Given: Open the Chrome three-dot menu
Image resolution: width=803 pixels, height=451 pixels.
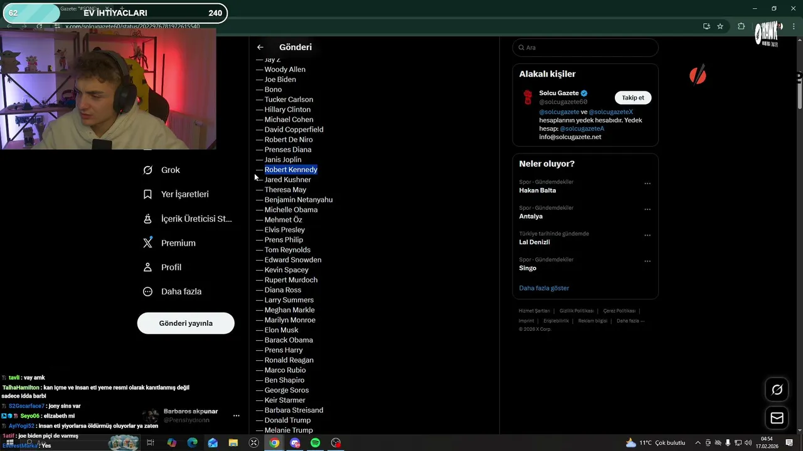Looking at the screenshot, I should (794, 26).
